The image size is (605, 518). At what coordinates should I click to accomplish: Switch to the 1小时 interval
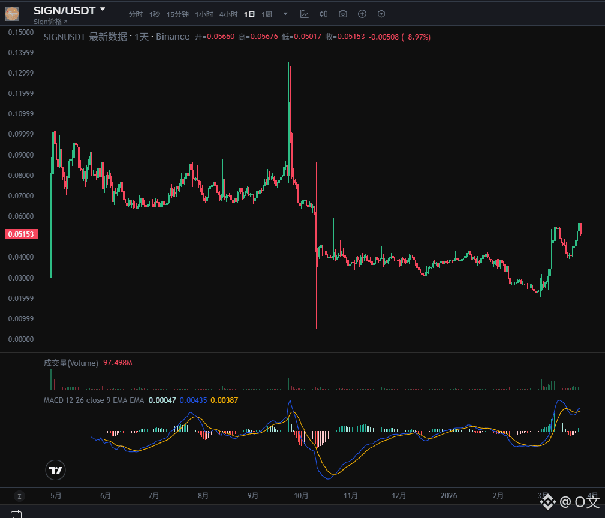(x=204, y=14)
